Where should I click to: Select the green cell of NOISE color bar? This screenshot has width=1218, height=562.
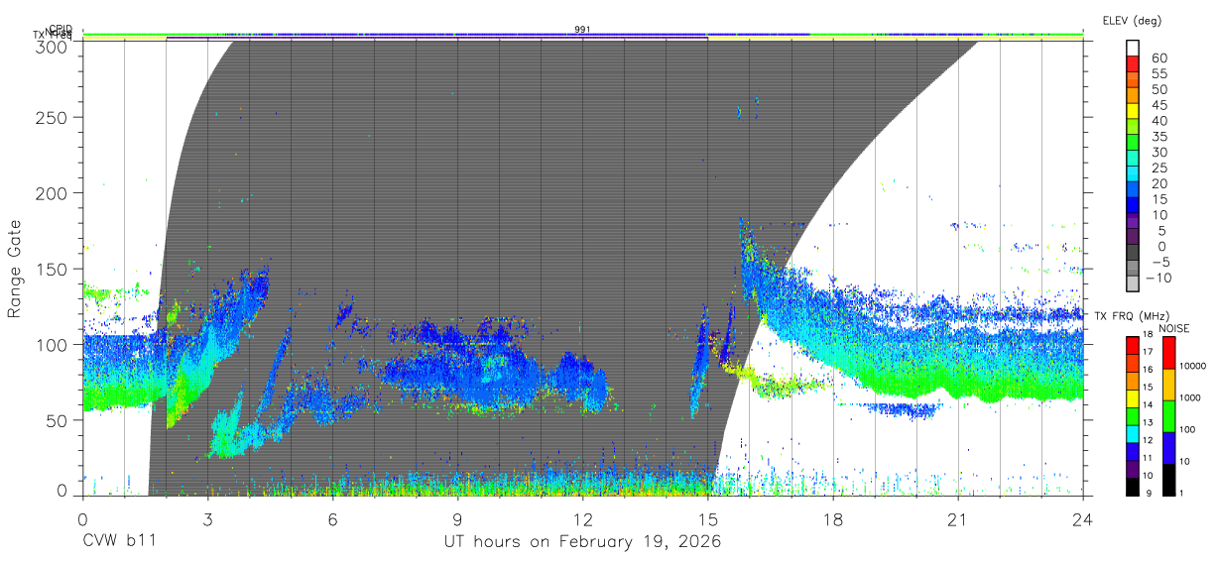click(x=1169, y=416)
